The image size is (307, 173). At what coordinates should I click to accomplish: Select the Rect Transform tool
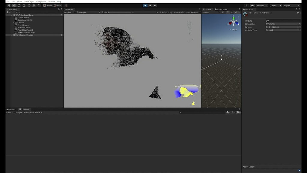tap(29, 5)
